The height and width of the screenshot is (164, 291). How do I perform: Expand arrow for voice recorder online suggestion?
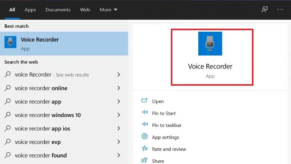[x=119, y=88]
